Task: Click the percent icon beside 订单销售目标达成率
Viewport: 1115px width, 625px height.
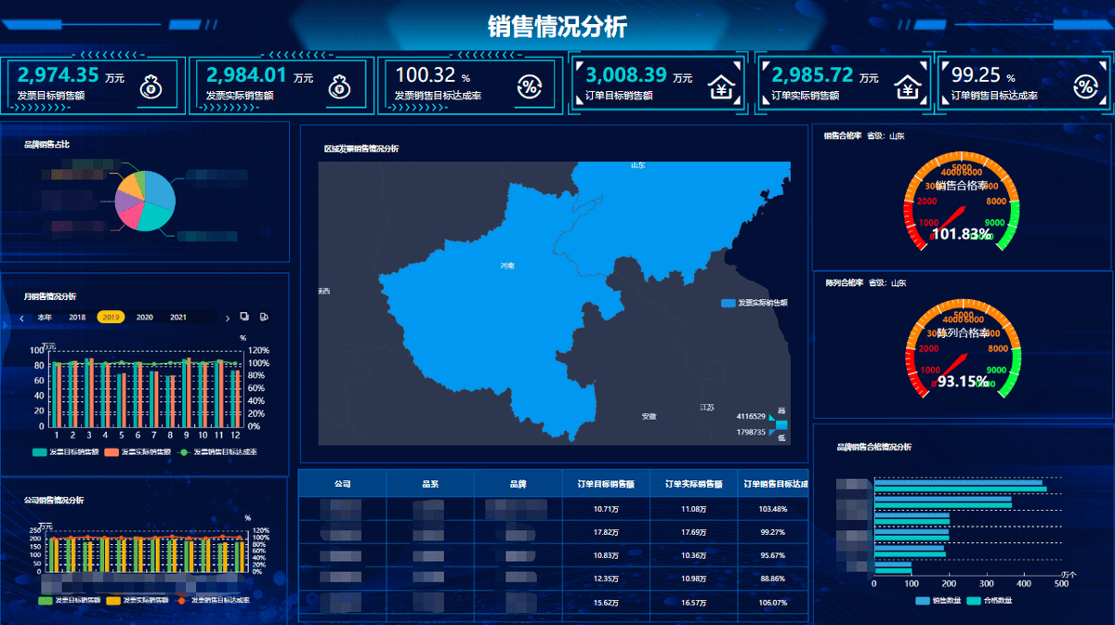Action: [x=1085, y=86]
